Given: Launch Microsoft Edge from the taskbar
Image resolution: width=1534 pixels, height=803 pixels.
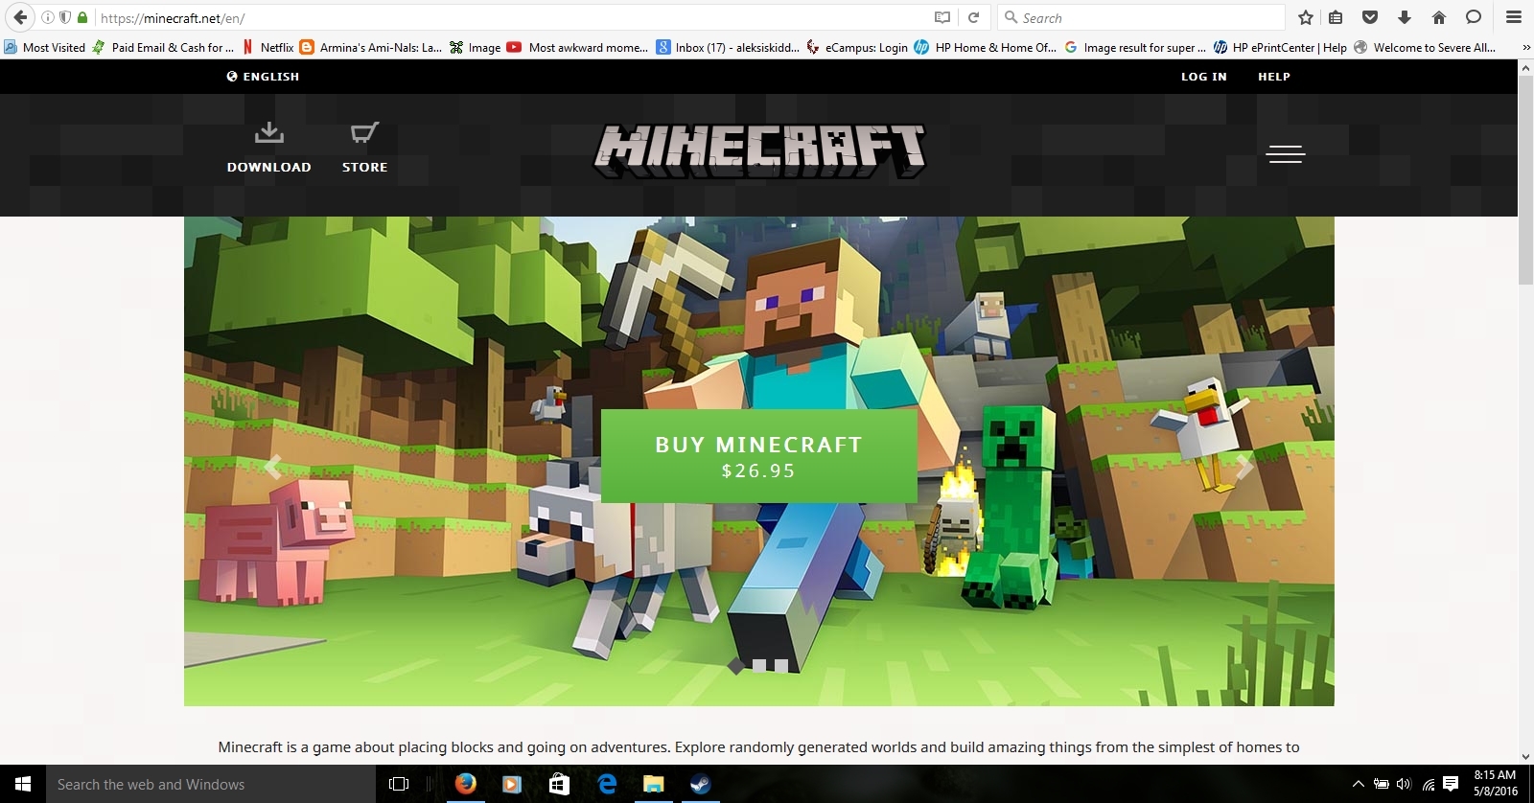Looking at the screenshot, I should point(606,784).
